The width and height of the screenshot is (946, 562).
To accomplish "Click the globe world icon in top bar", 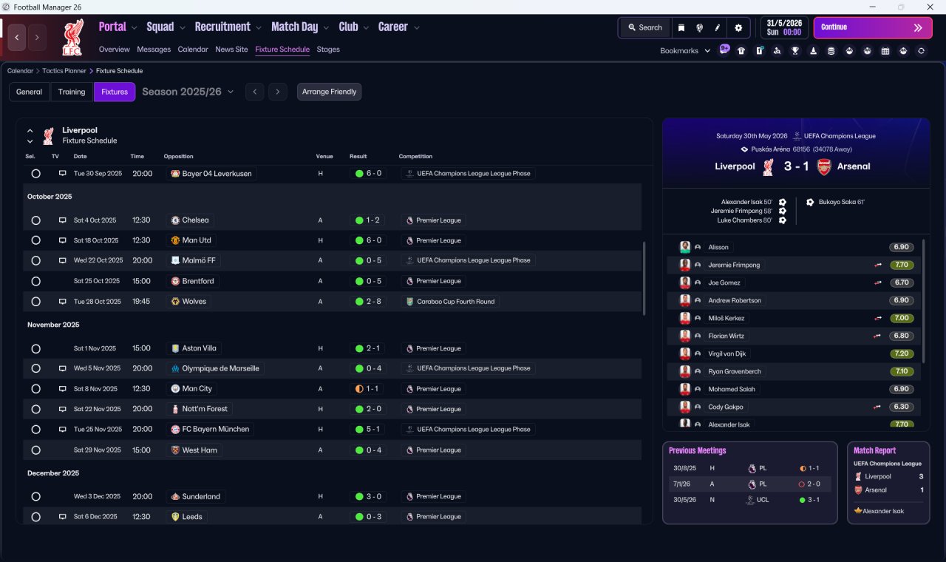I will (699, 27).
